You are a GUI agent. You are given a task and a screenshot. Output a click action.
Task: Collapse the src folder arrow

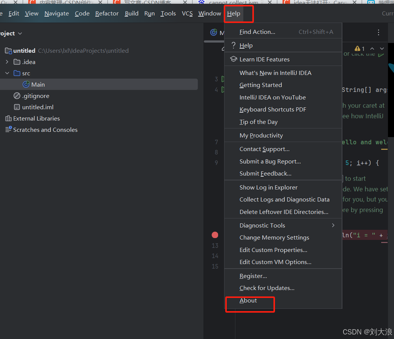coord(7,73)
